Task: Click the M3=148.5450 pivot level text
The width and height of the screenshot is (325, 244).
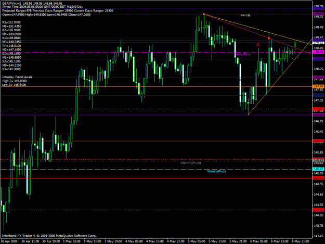Action: (x=12, y=42)
